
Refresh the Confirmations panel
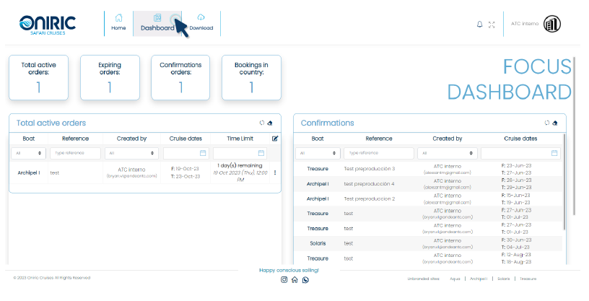(x=546, y=123)
